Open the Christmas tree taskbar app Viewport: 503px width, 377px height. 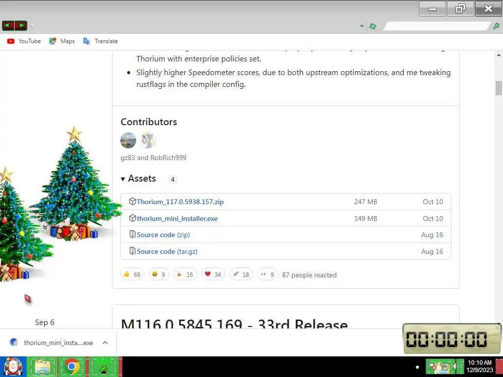coord(103,367)
